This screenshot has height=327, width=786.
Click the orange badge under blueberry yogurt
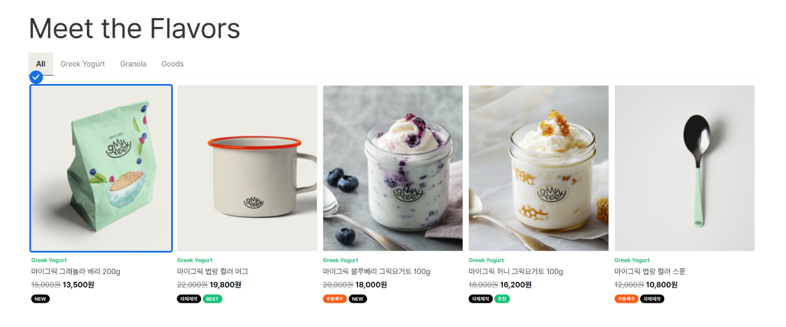tap(334, 299)
